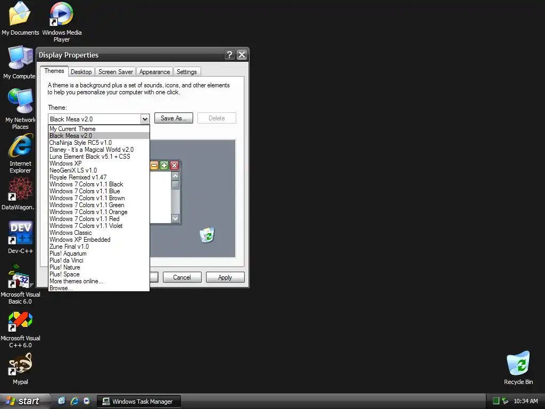545x409 pixels.
Task: Switch to the Screen Saver tab
Action: pyautogui.click(x=115, y=72)
